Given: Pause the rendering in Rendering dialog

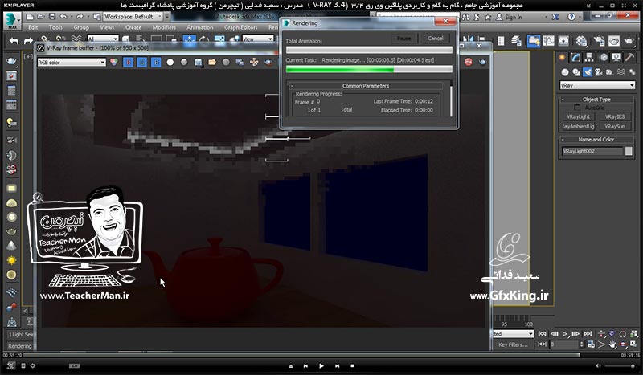Looking at the screenshot, I should (x=404, y=38).
